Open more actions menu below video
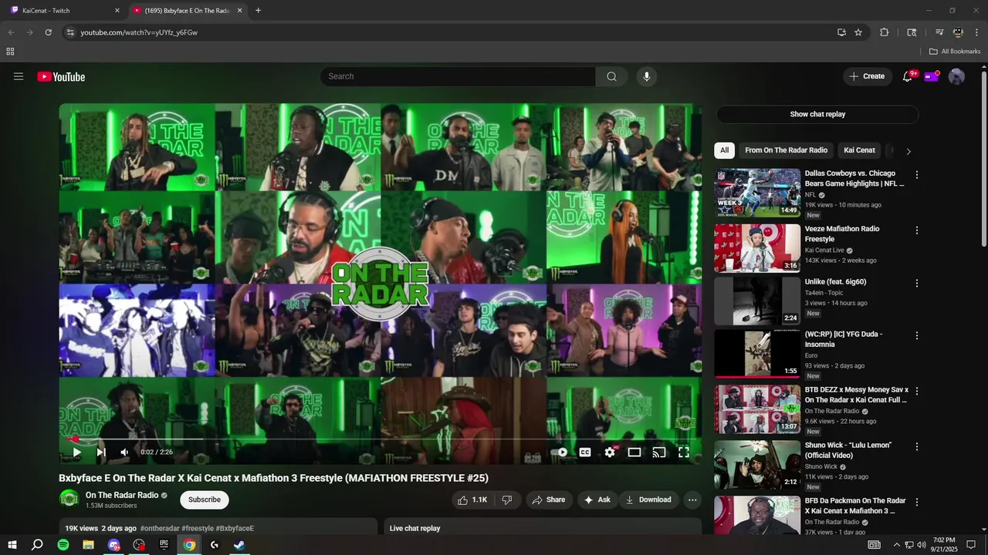The width and height of the screenshot is (988, 555). pos(692,499)
